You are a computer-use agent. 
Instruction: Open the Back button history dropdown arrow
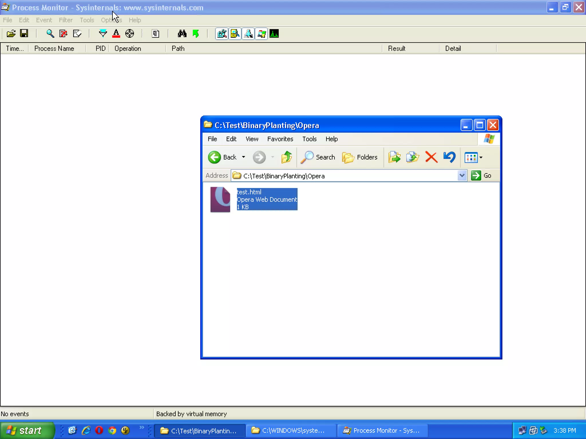[243, 157]
